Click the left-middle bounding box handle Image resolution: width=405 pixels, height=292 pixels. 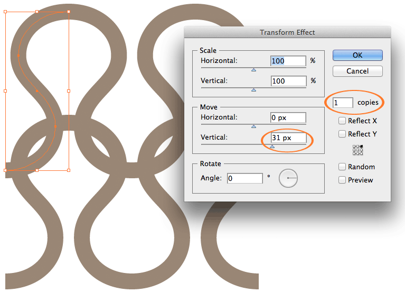click(x=5, y=91)
